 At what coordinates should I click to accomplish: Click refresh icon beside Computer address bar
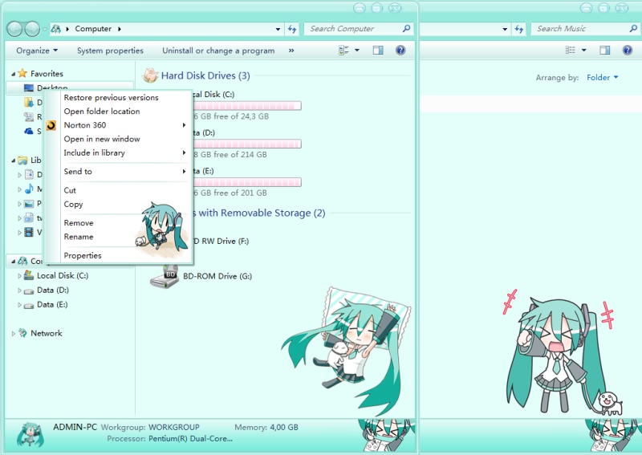tap(291, 29)
